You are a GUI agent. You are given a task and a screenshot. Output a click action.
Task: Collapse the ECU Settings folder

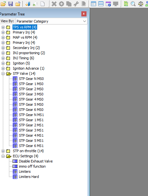coord(3,156)
